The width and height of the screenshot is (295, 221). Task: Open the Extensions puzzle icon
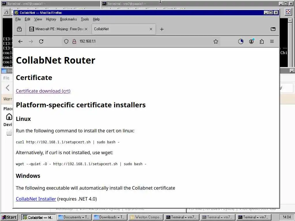(262, 41)
